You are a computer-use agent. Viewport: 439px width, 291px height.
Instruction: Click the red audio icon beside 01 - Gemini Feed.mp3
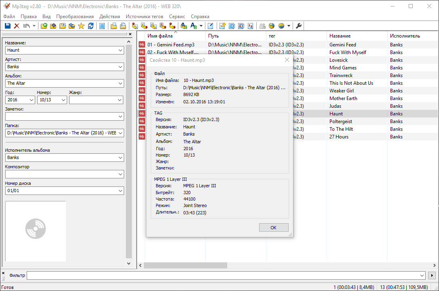142,45
